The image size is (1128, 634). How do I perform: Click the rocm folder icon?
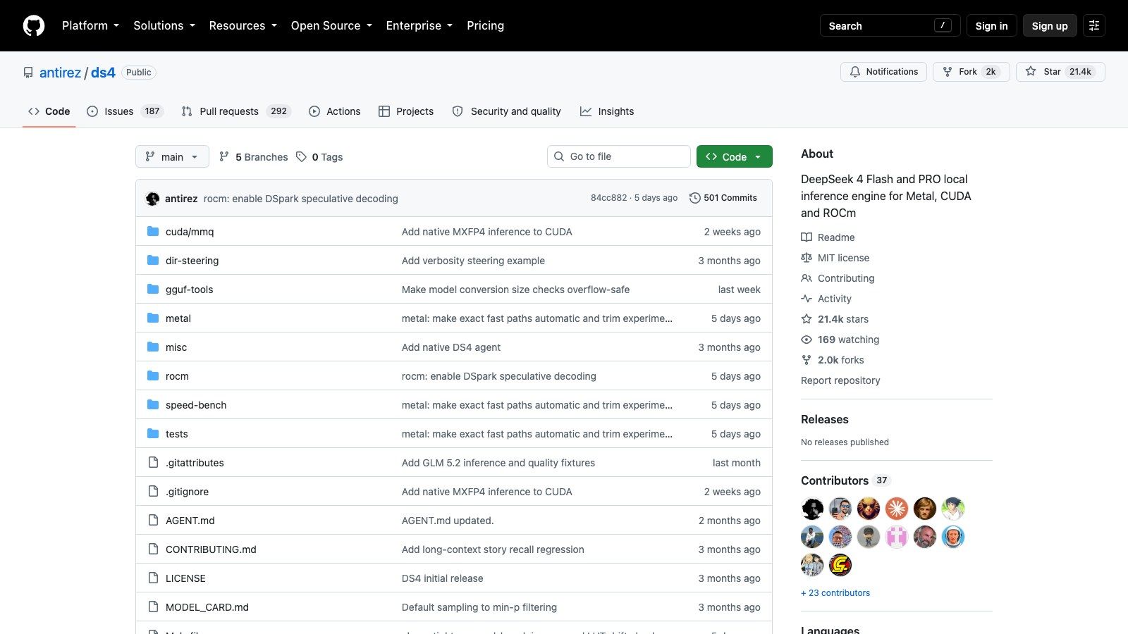coord(153,375)
